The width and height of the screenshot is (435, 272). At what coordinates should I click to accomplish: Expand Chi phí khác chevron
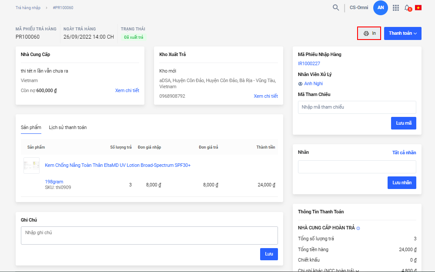click(x=357, y=271)
